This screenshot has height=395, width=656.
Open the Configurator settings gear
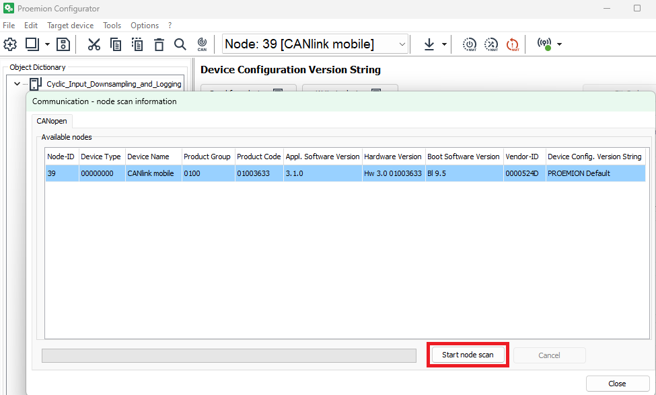click(9, 44)
